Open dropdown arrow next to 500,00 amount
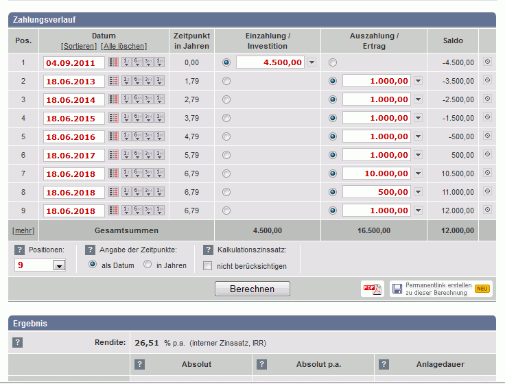505x384 pixels. [418, 192]
